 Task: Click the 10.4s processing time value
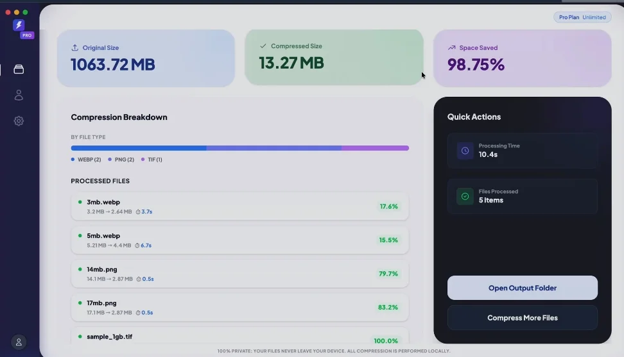click(488, 154)
